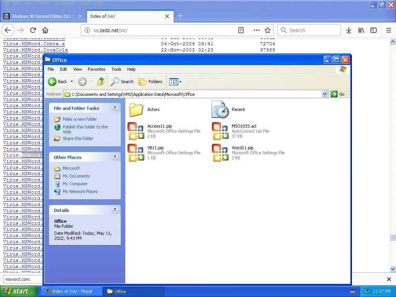396x297 pixels.
Task: Close the Index of /vir/ tab
Action: (167, 16)
